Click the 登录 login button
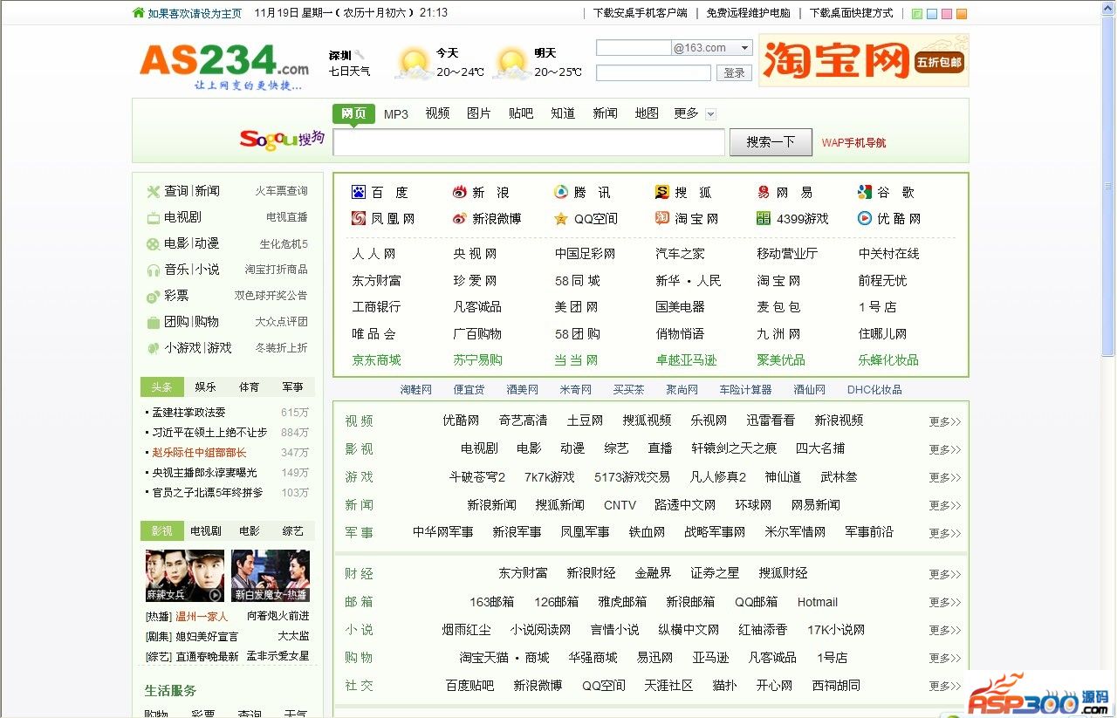This screenshot has width=1117, height=718. pyautogui.click(x=734, y=73)
